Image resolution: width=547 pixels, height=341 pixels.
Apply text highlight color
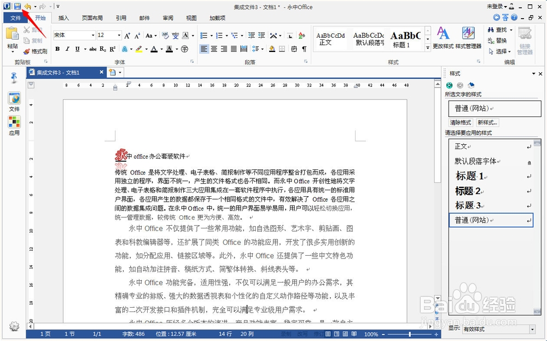[139, 49]
